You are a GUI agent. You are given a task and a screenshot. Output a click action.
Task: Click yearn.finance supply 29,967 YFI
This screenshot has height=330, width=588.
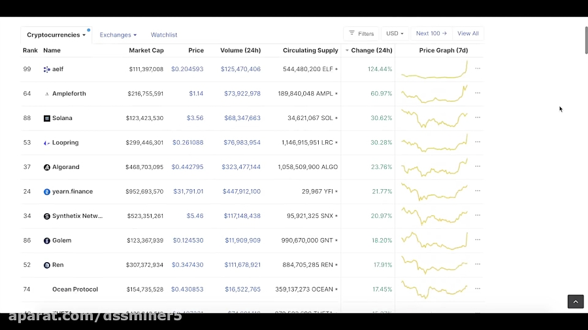click(318, 192)
